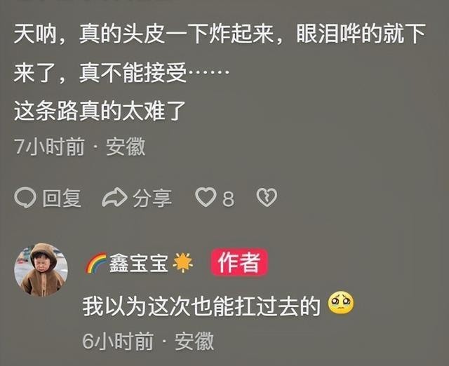This screenshot has width=449, height=366.
Task: Select the reply text 我以为这次也能扛过去的
Action: (201, 306)
